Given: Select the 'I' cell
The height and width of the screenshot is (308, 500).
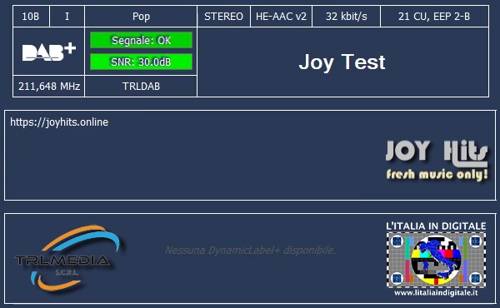Looking at the screenshot, I should coord(67,17).
